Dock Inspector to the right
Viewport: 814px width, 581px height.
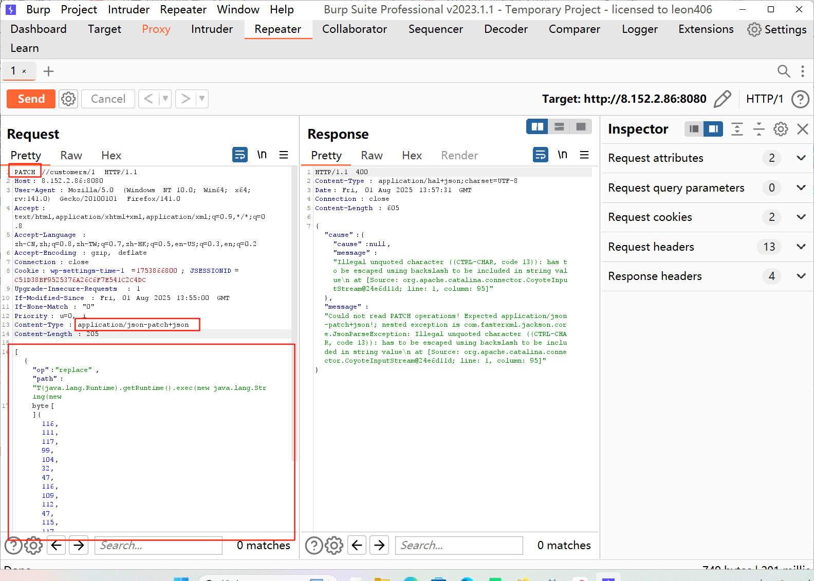713,129
